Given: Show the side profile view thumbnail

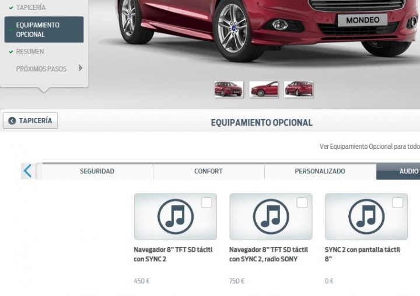Looking at the screenshot, I should pyautogui.click(x=264, y=89).
